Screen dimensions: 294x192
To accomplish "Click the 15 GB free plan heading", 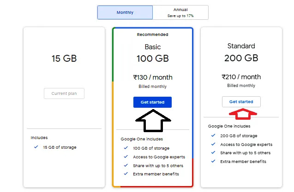I will [64, 58].
